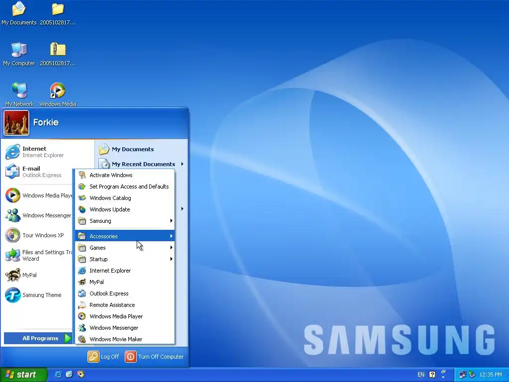The image size is (509, 382).
Task: Open the Samsung program folder
Action: click(x=125, y=221)
